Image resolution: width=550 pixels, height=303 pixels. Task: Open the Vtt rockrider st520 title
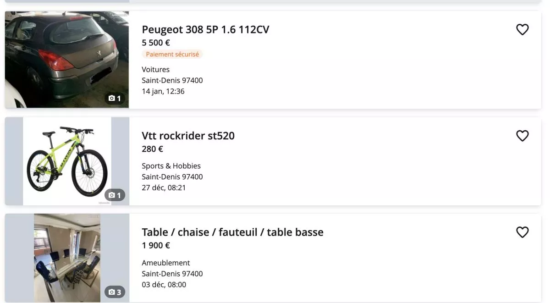tap(188, 136)
